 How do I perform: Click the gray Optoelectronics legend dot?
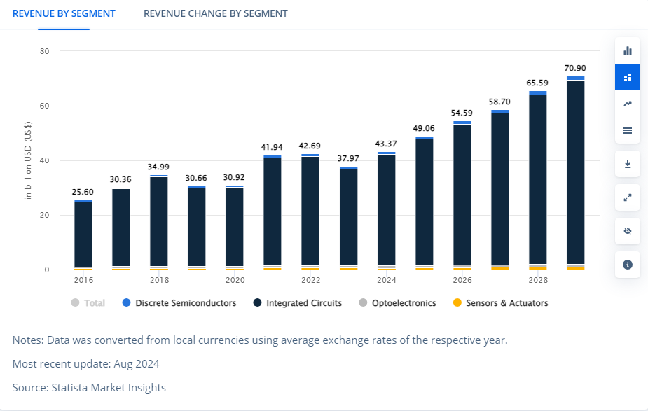pyautogui.click(x=363, y=302)
